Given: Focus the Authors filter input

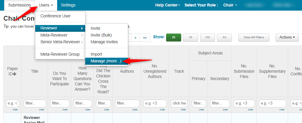Looking at the screenshot, I should coord(127,103).
